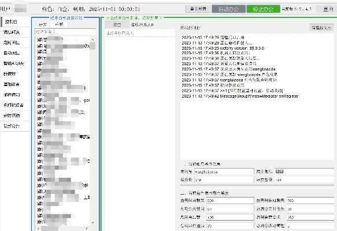The width and height of the screenshot is (337, 231).
Task: Click the remaining keywords field showing 50
Action: tap(230, 209)
